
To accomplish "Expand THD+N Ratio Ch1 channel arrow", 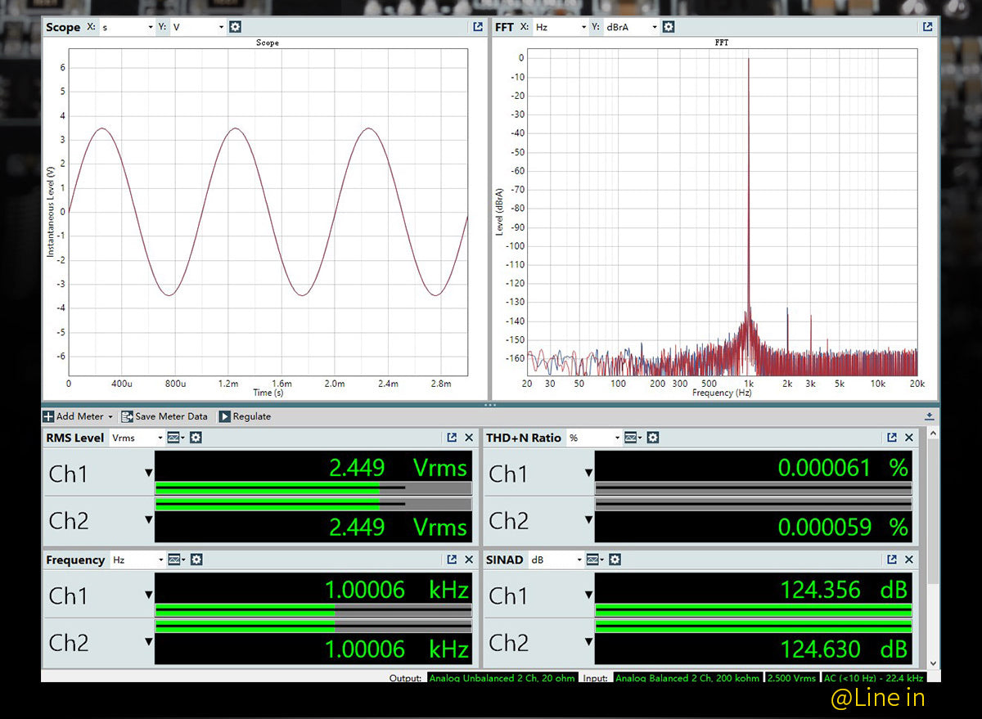I will click(588, 473).
